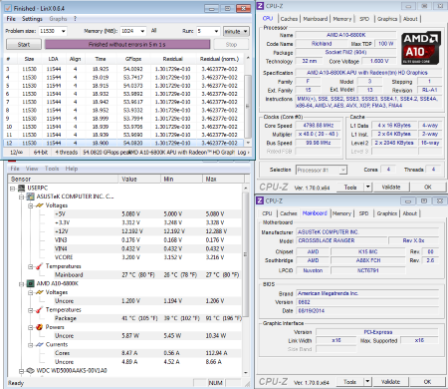Click All memory button in LinX

click(153, 31)
